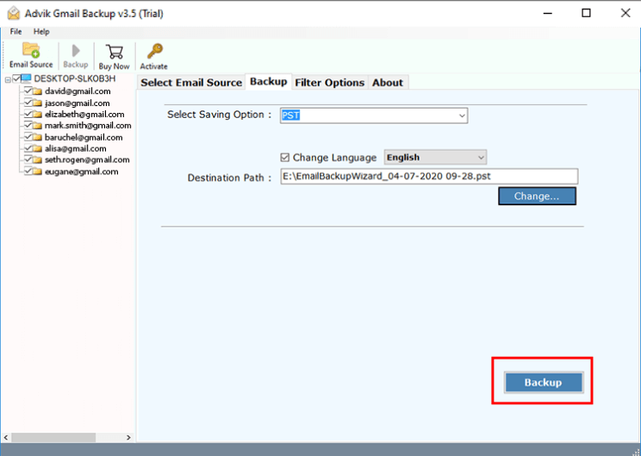Click the left panel horizontal scrollbar thumb
This screenshot has width=641, height=456.
(53, 438)
